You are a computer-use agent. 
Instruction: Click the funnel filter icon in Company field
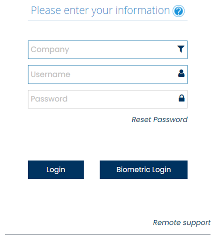tap(181, 49)
